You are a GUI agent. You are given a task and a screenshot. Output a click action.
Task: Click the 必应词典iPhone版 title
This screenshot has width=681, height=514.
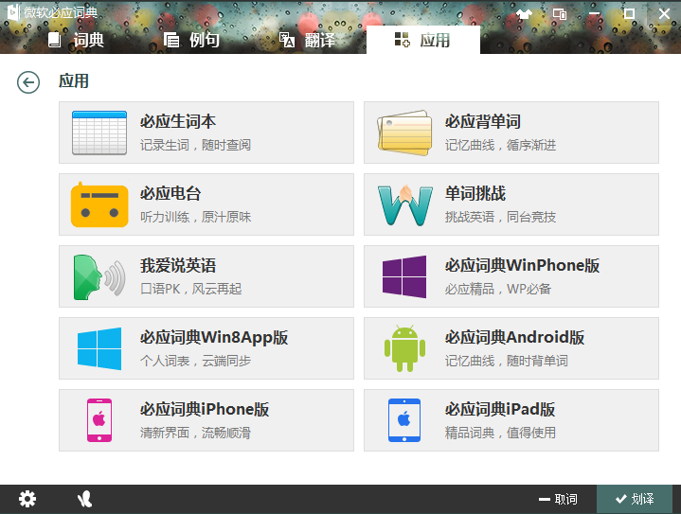tap(205, 409)
